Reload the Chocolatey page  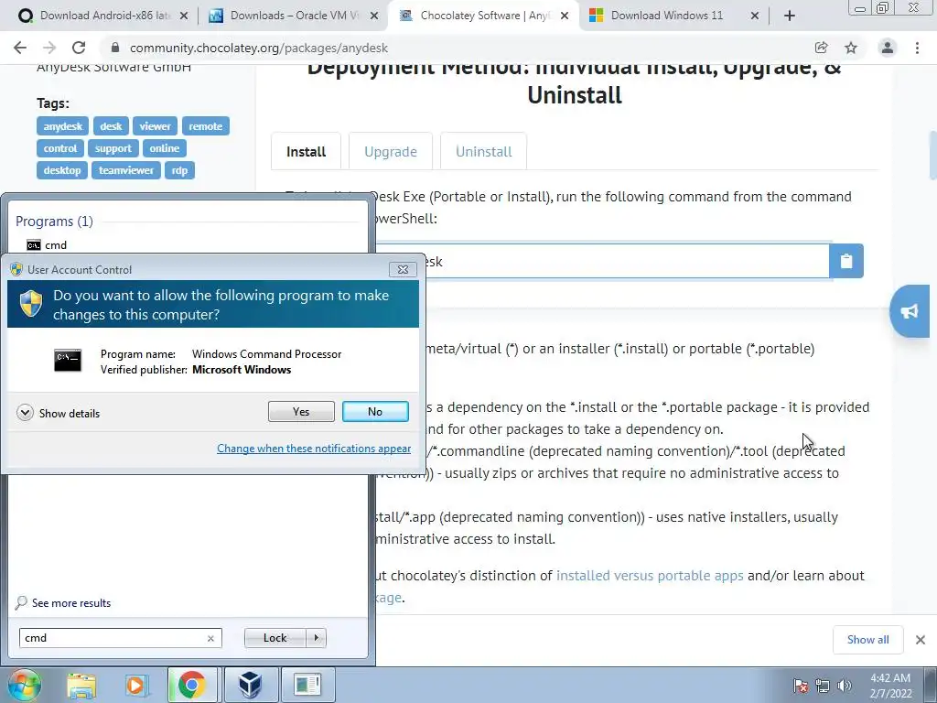pos(79,48)
